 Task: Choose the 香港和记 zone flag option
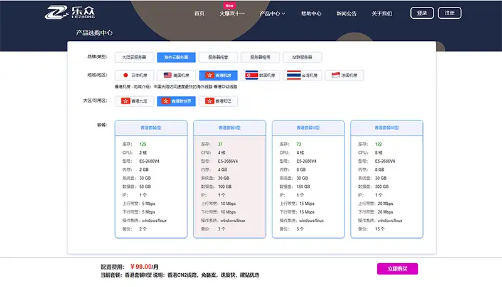tap(218, 101)
